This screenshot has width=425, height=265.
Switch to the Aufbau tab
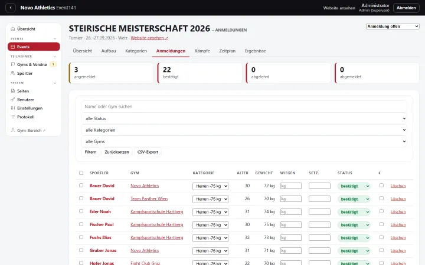coord(109,51)
